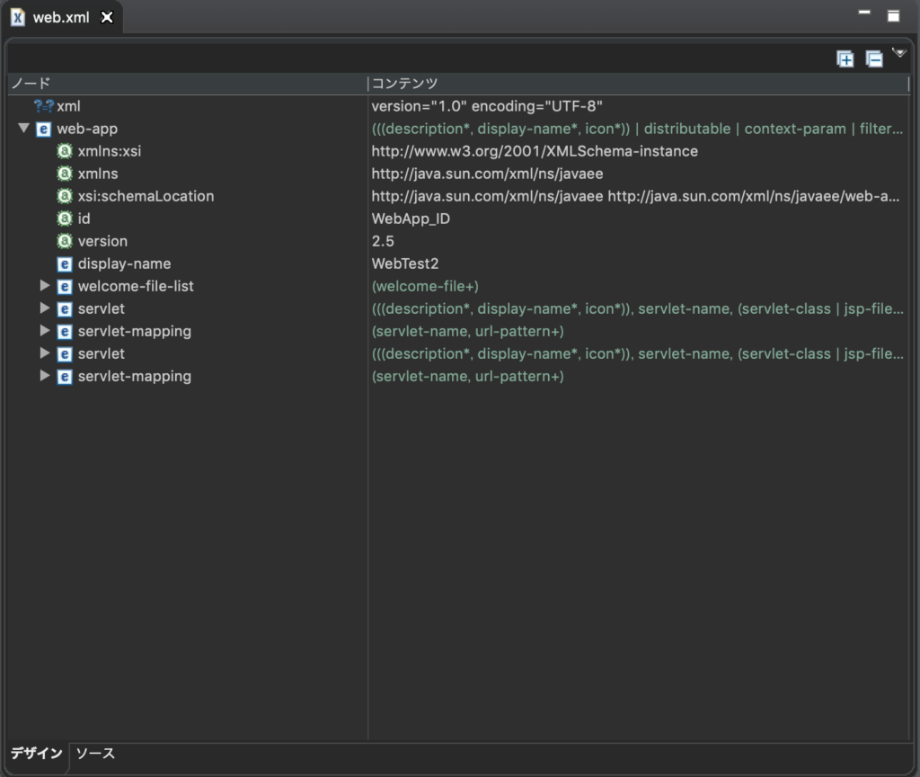Click the element icon beside display-name
The image size is (920, 777).
point(63,263)
